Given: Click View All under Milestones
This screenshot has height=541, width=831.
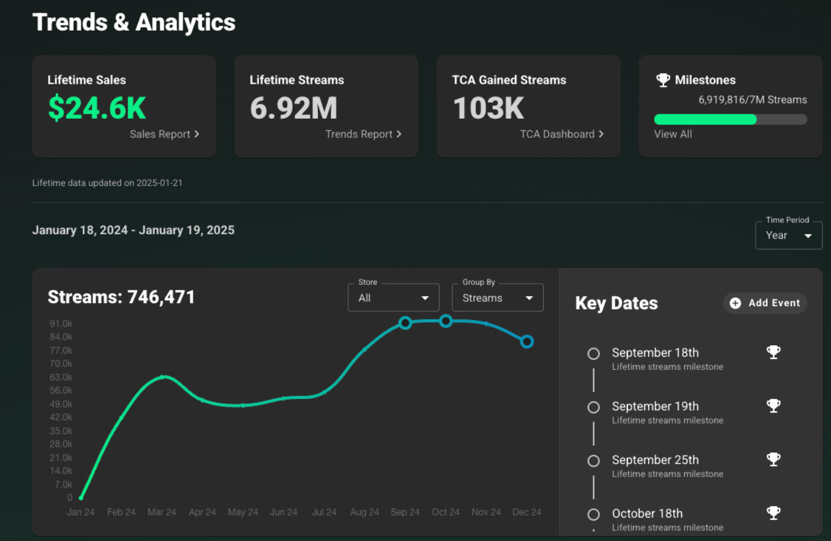Looking at the screenshot, I should tap(673, 134).
